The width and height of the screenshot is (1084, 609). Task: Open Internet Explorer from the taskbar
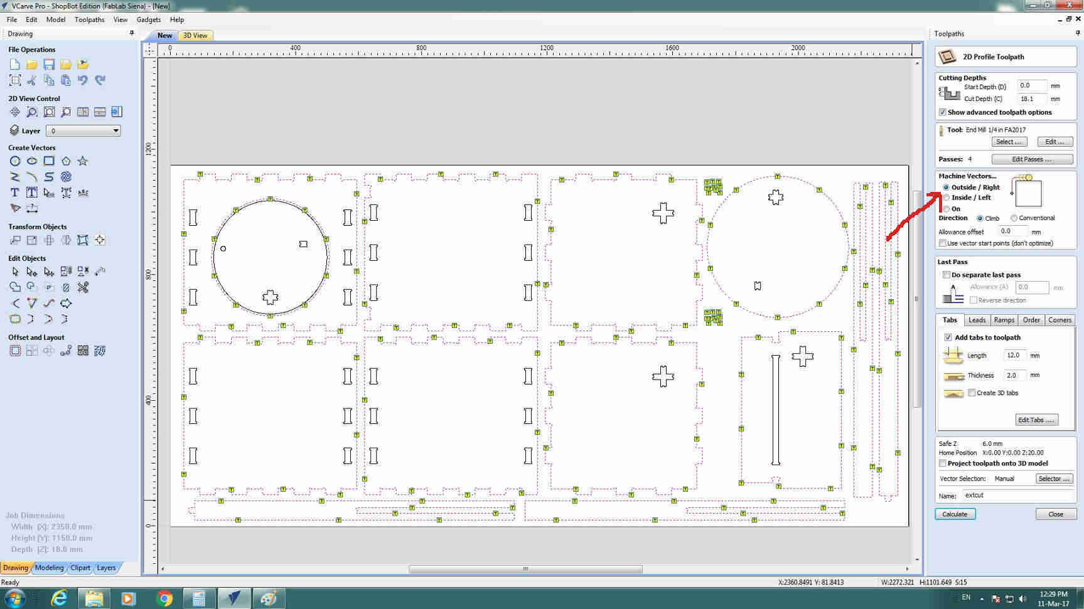point(59,598)
